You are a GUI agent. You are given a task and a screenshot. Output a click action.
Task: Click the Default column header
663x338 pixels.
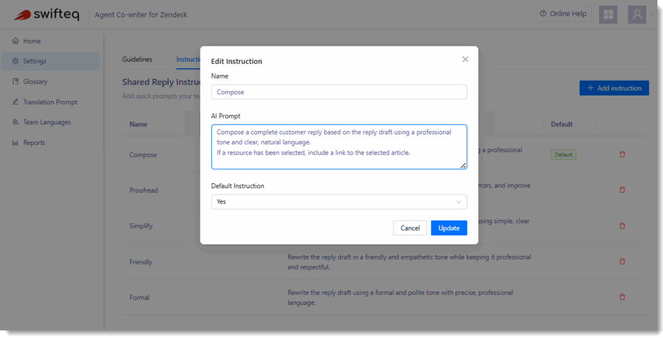[x=562, y=124]
